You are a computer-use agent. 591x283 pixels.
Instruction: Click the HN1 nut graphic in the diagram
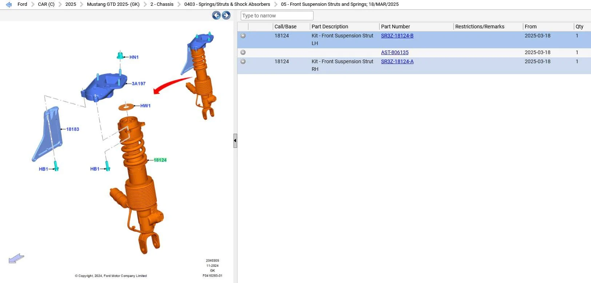pyautogui.click(x=120, y=56)
